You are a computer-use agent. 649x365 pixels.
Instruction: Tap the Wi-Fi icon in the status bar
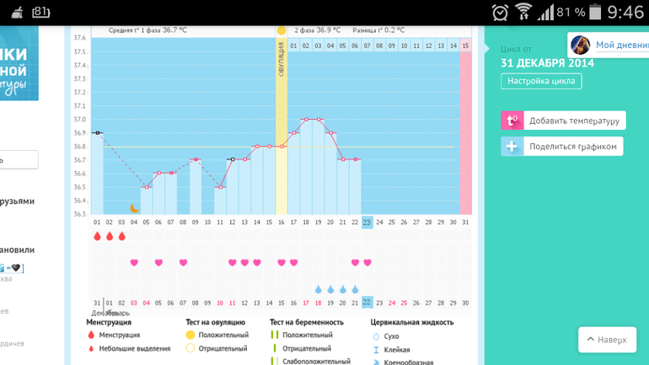click(523, 12)
